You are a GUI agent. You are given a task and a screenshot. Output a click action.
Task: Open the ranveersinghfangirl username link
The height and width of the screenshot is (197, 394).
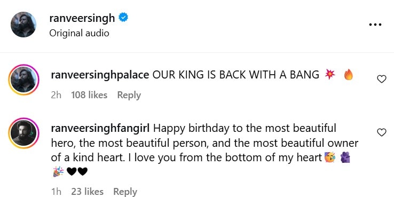pos(100,129)
